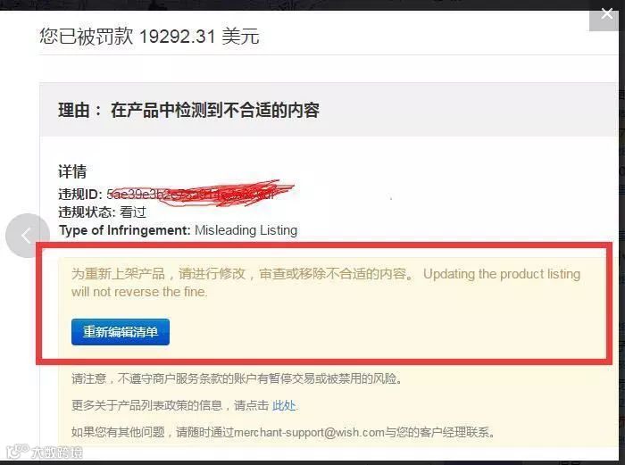Select the 19292.31 fine amount text
The image size is (625, 465).
coord(178,37)
